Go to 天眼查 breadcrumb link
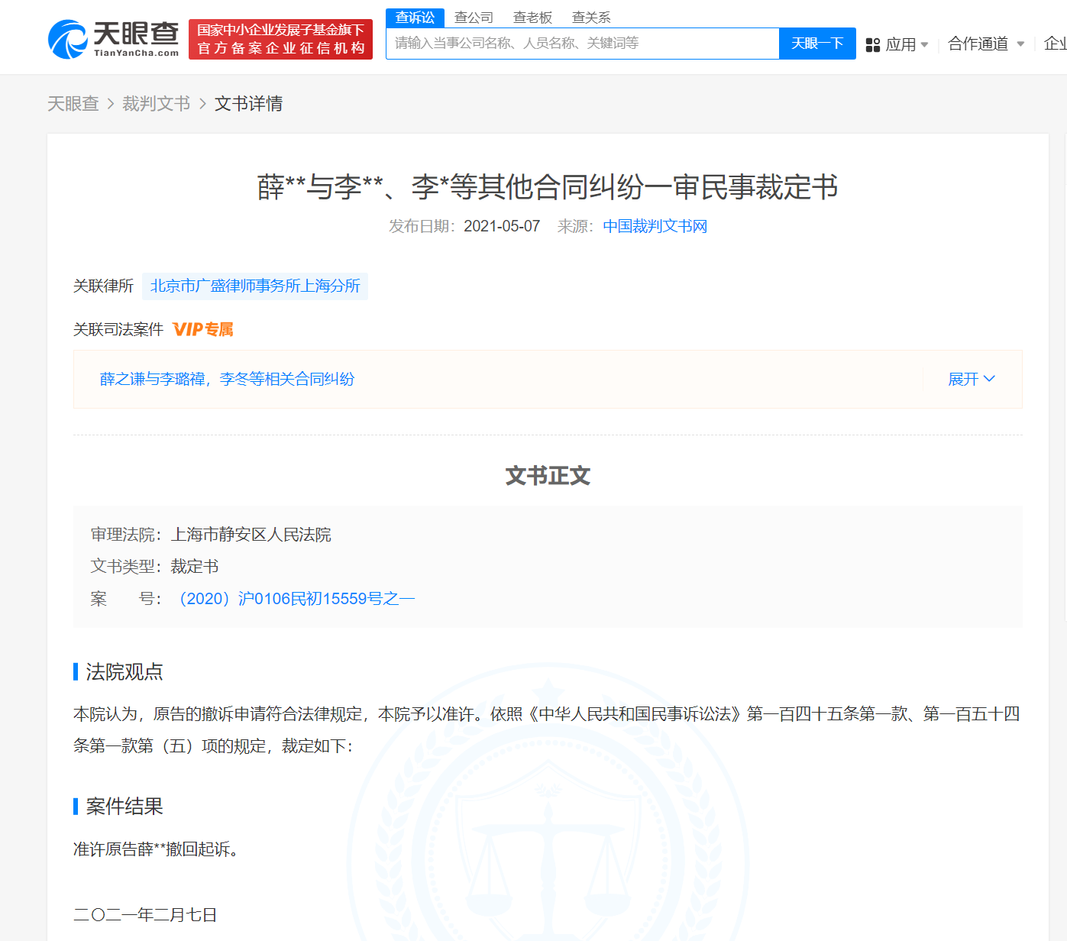 [73, 103]
